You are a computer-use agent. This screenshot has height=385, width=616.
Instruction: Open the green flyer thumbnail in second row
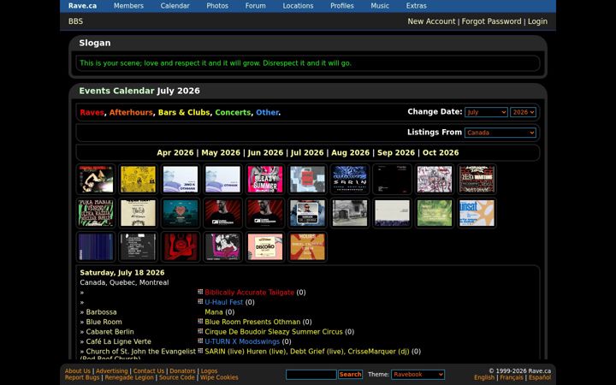pyautogui.click(x=435, y=213)
